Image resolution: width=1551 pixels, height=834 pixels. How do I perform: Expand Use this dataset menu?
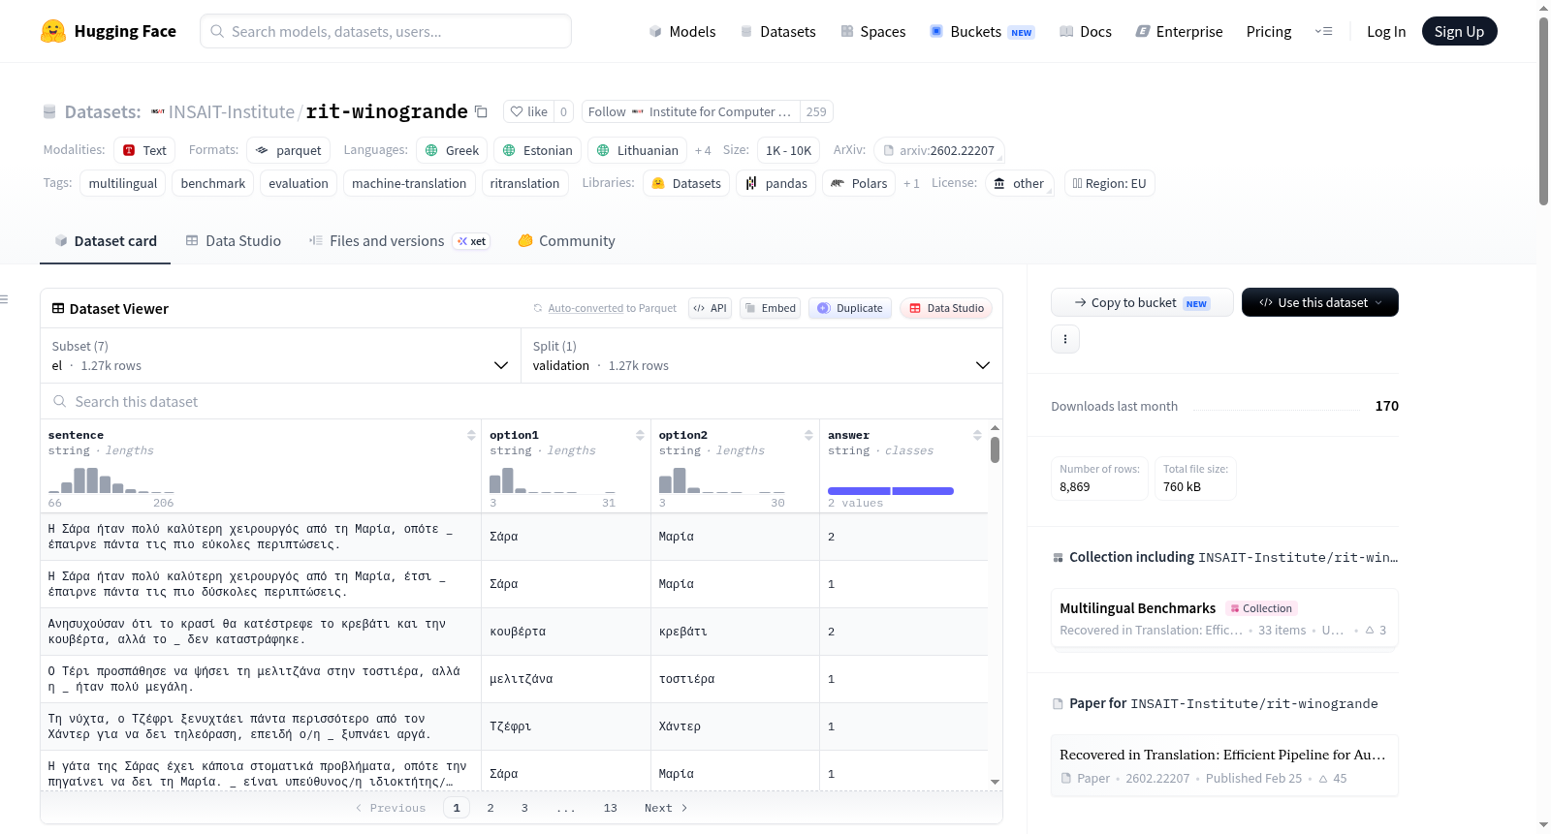click(1319, 302)
